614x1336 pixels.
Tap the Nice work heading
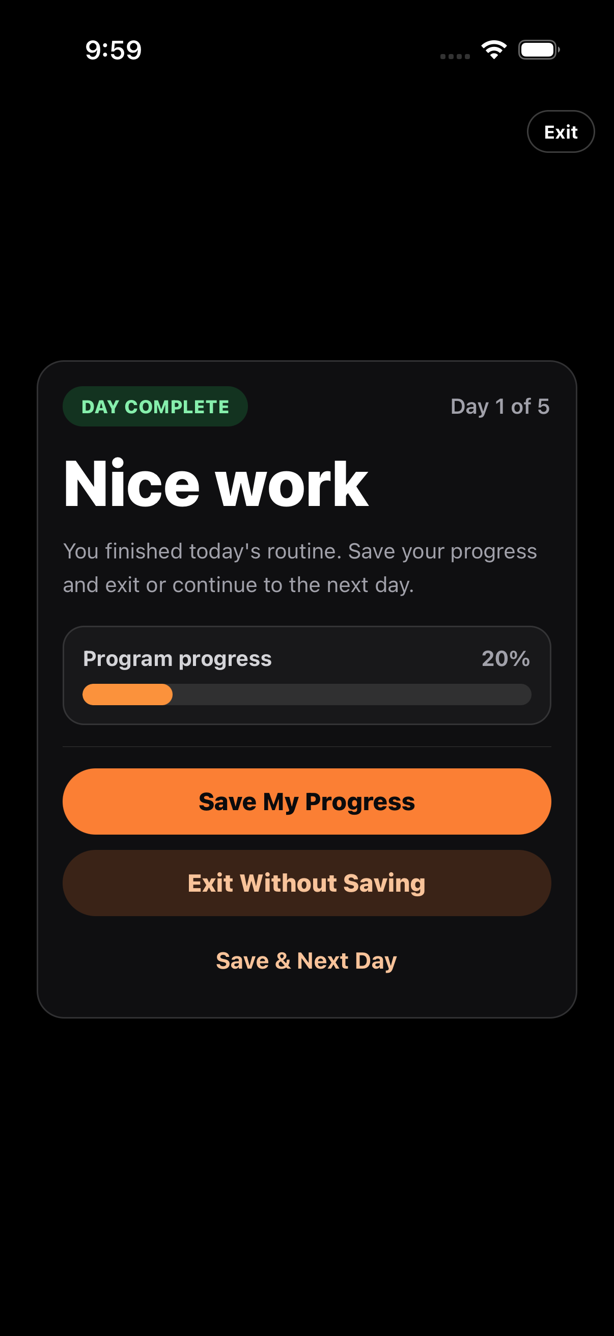[215, 484]
